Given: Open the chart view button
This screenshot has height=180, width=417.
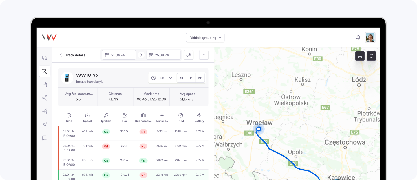Looking at the screenshot, I should click(204, 55).
